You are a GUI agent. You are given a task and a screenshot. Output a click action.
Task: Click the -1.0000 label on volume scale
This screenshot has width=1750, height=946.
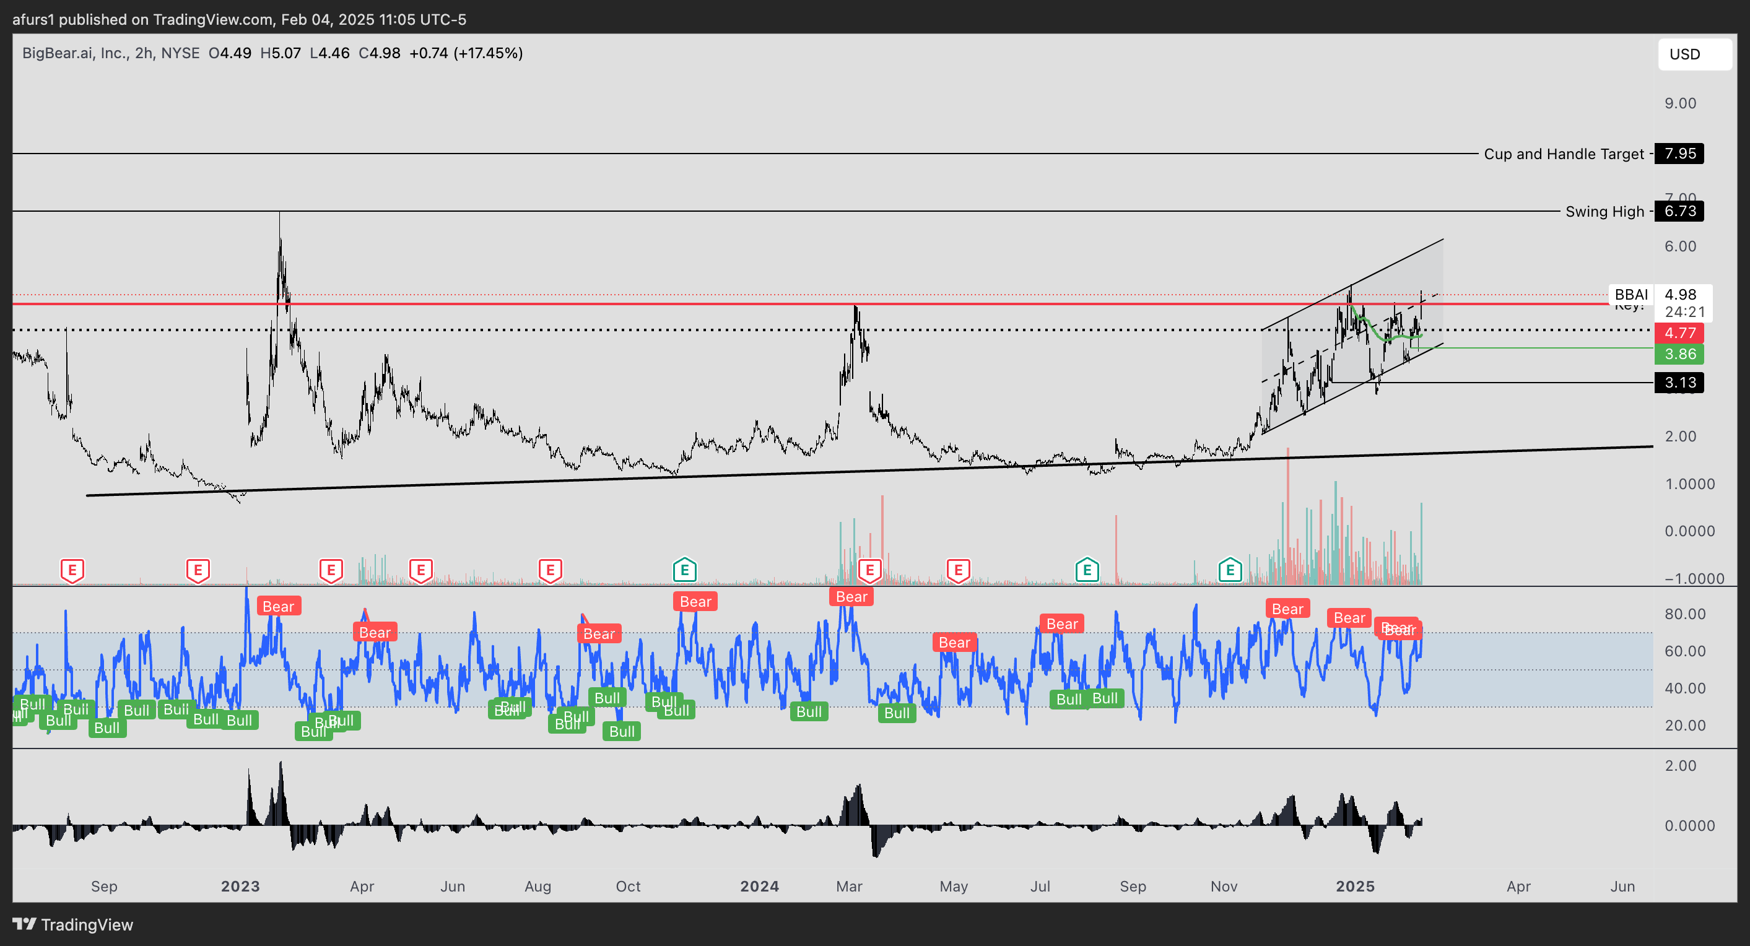(x=1694, y=579)
